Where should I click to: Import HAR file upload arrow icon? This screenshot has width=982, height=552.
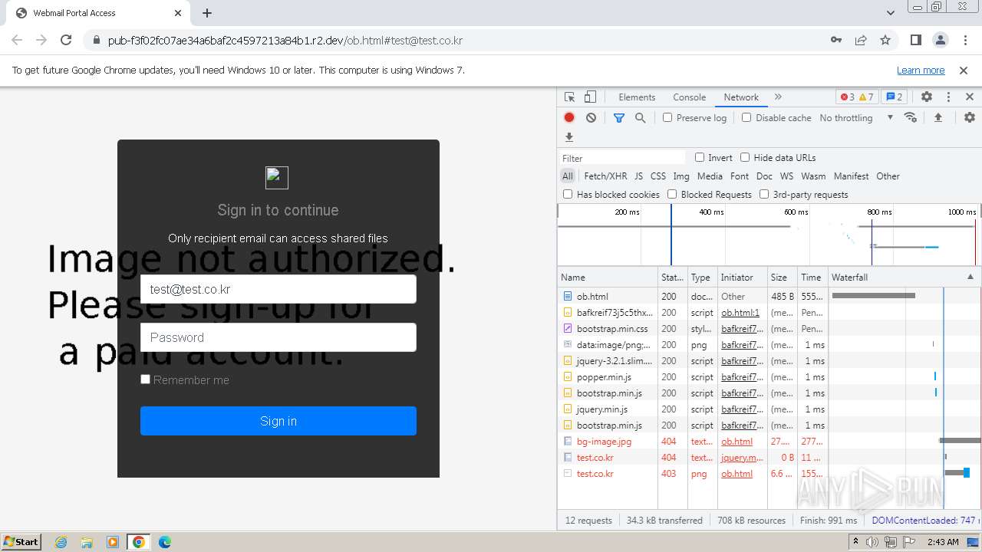click(938, 117)
